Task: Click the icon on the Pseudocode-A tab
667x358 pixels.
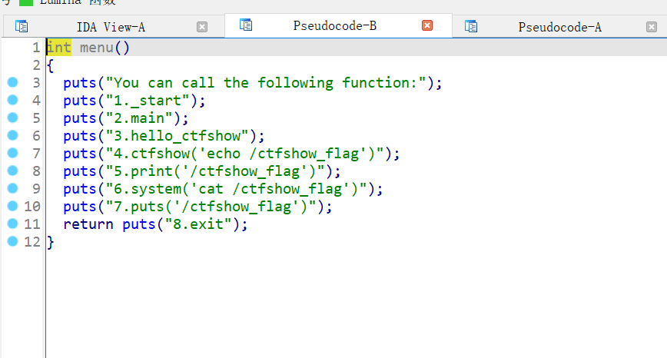Action: pyautogui.click(x=470, y=27)
